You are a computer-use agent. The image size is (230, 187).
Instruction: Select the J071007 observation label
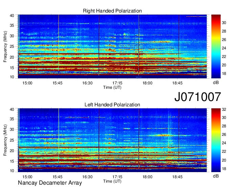tap(198, 97)
